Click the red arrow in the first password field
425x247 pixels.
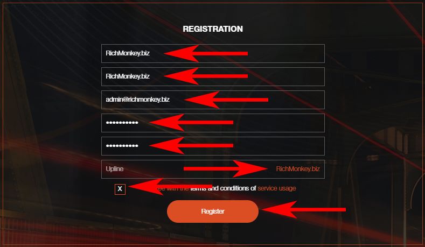(x=191, y=122)
